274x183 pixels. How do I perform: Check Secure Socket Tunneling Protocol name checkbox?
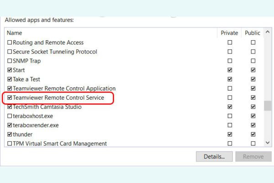click(x=10, y=52)
